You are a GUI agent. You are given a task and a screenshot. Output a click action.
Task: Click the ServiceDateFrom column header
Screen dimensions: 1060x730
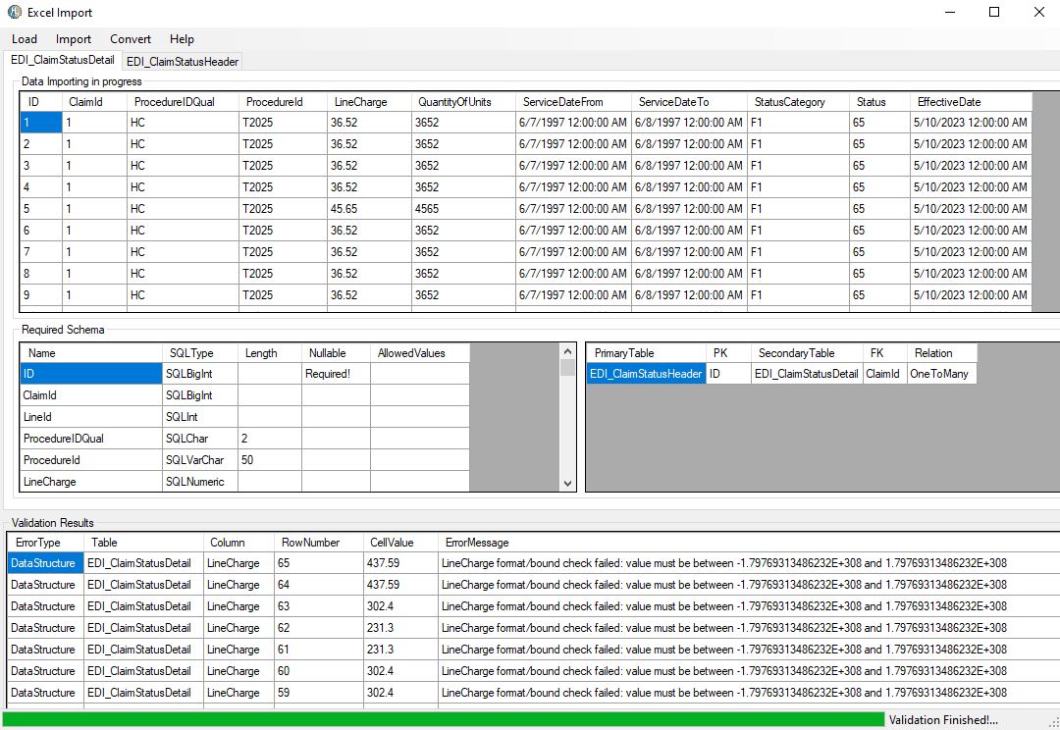(573, 102)
